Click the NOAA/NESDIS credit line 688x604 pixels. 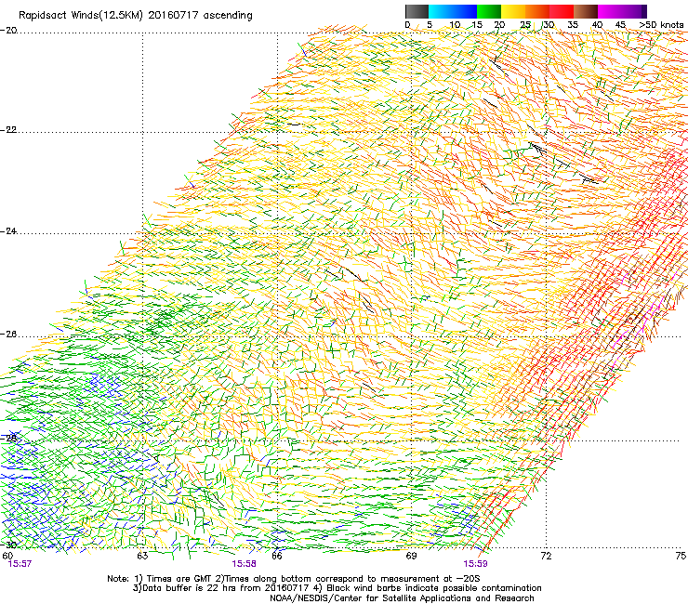coord(402,598)
